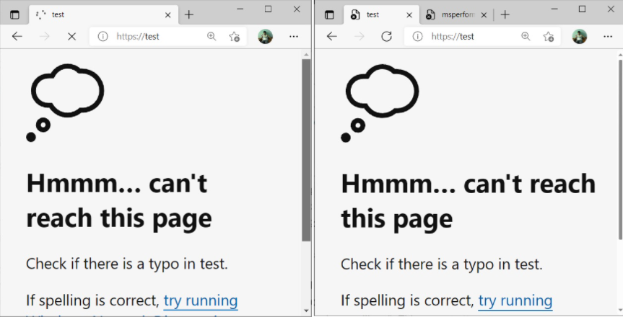
Task: Refresh the page in right window
Action: point(386,37)
